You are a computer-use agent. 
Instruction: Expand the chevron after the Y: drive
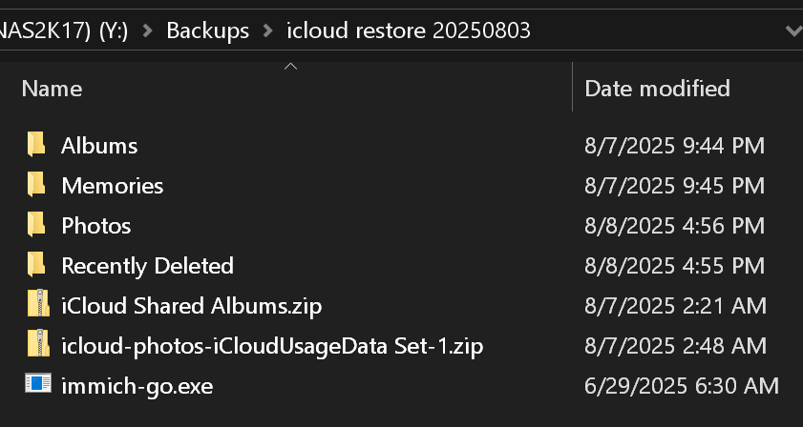148,31
